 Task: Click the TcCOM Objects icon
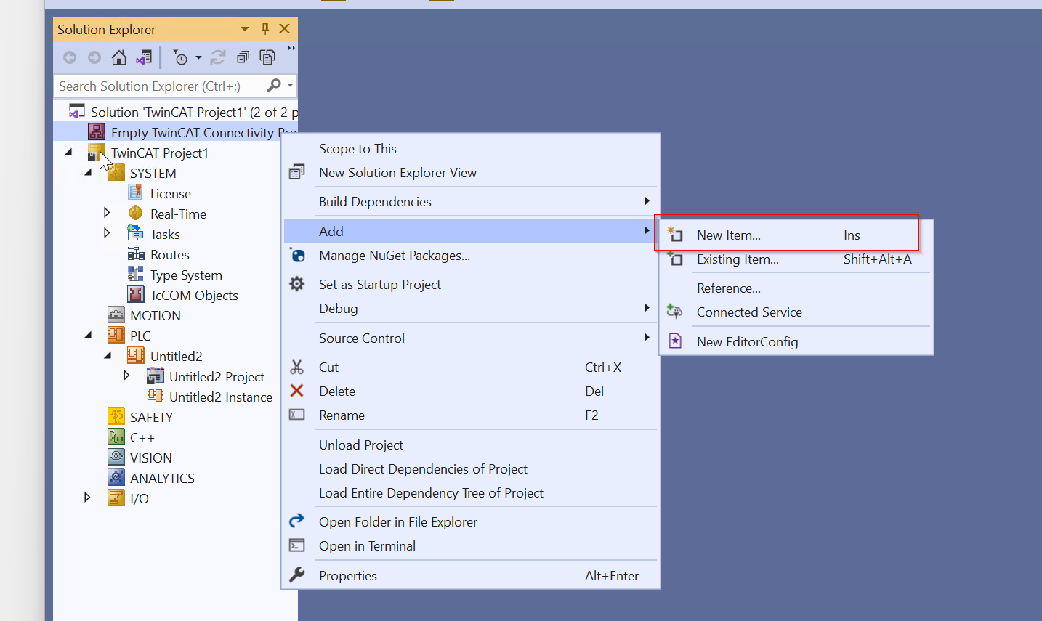click(136, 294)
